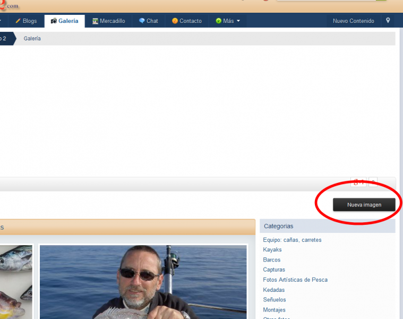Click the Galería breadcrumb link

32,39
